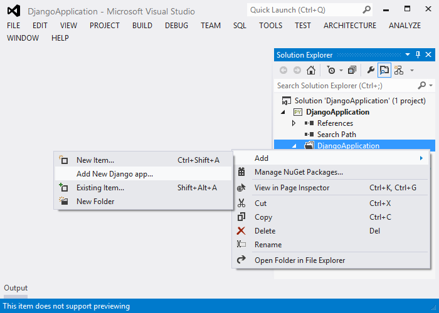Open the Output tab
This screenshot has height=313, width=439.
(x=16, y=288)
